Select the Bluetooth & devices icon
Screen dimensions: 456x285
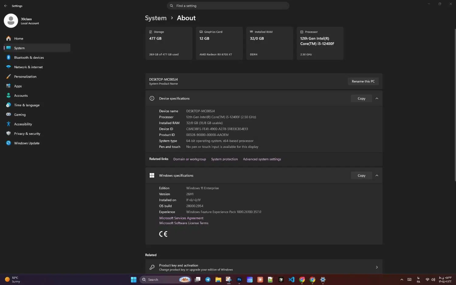(x=9, y=57)
